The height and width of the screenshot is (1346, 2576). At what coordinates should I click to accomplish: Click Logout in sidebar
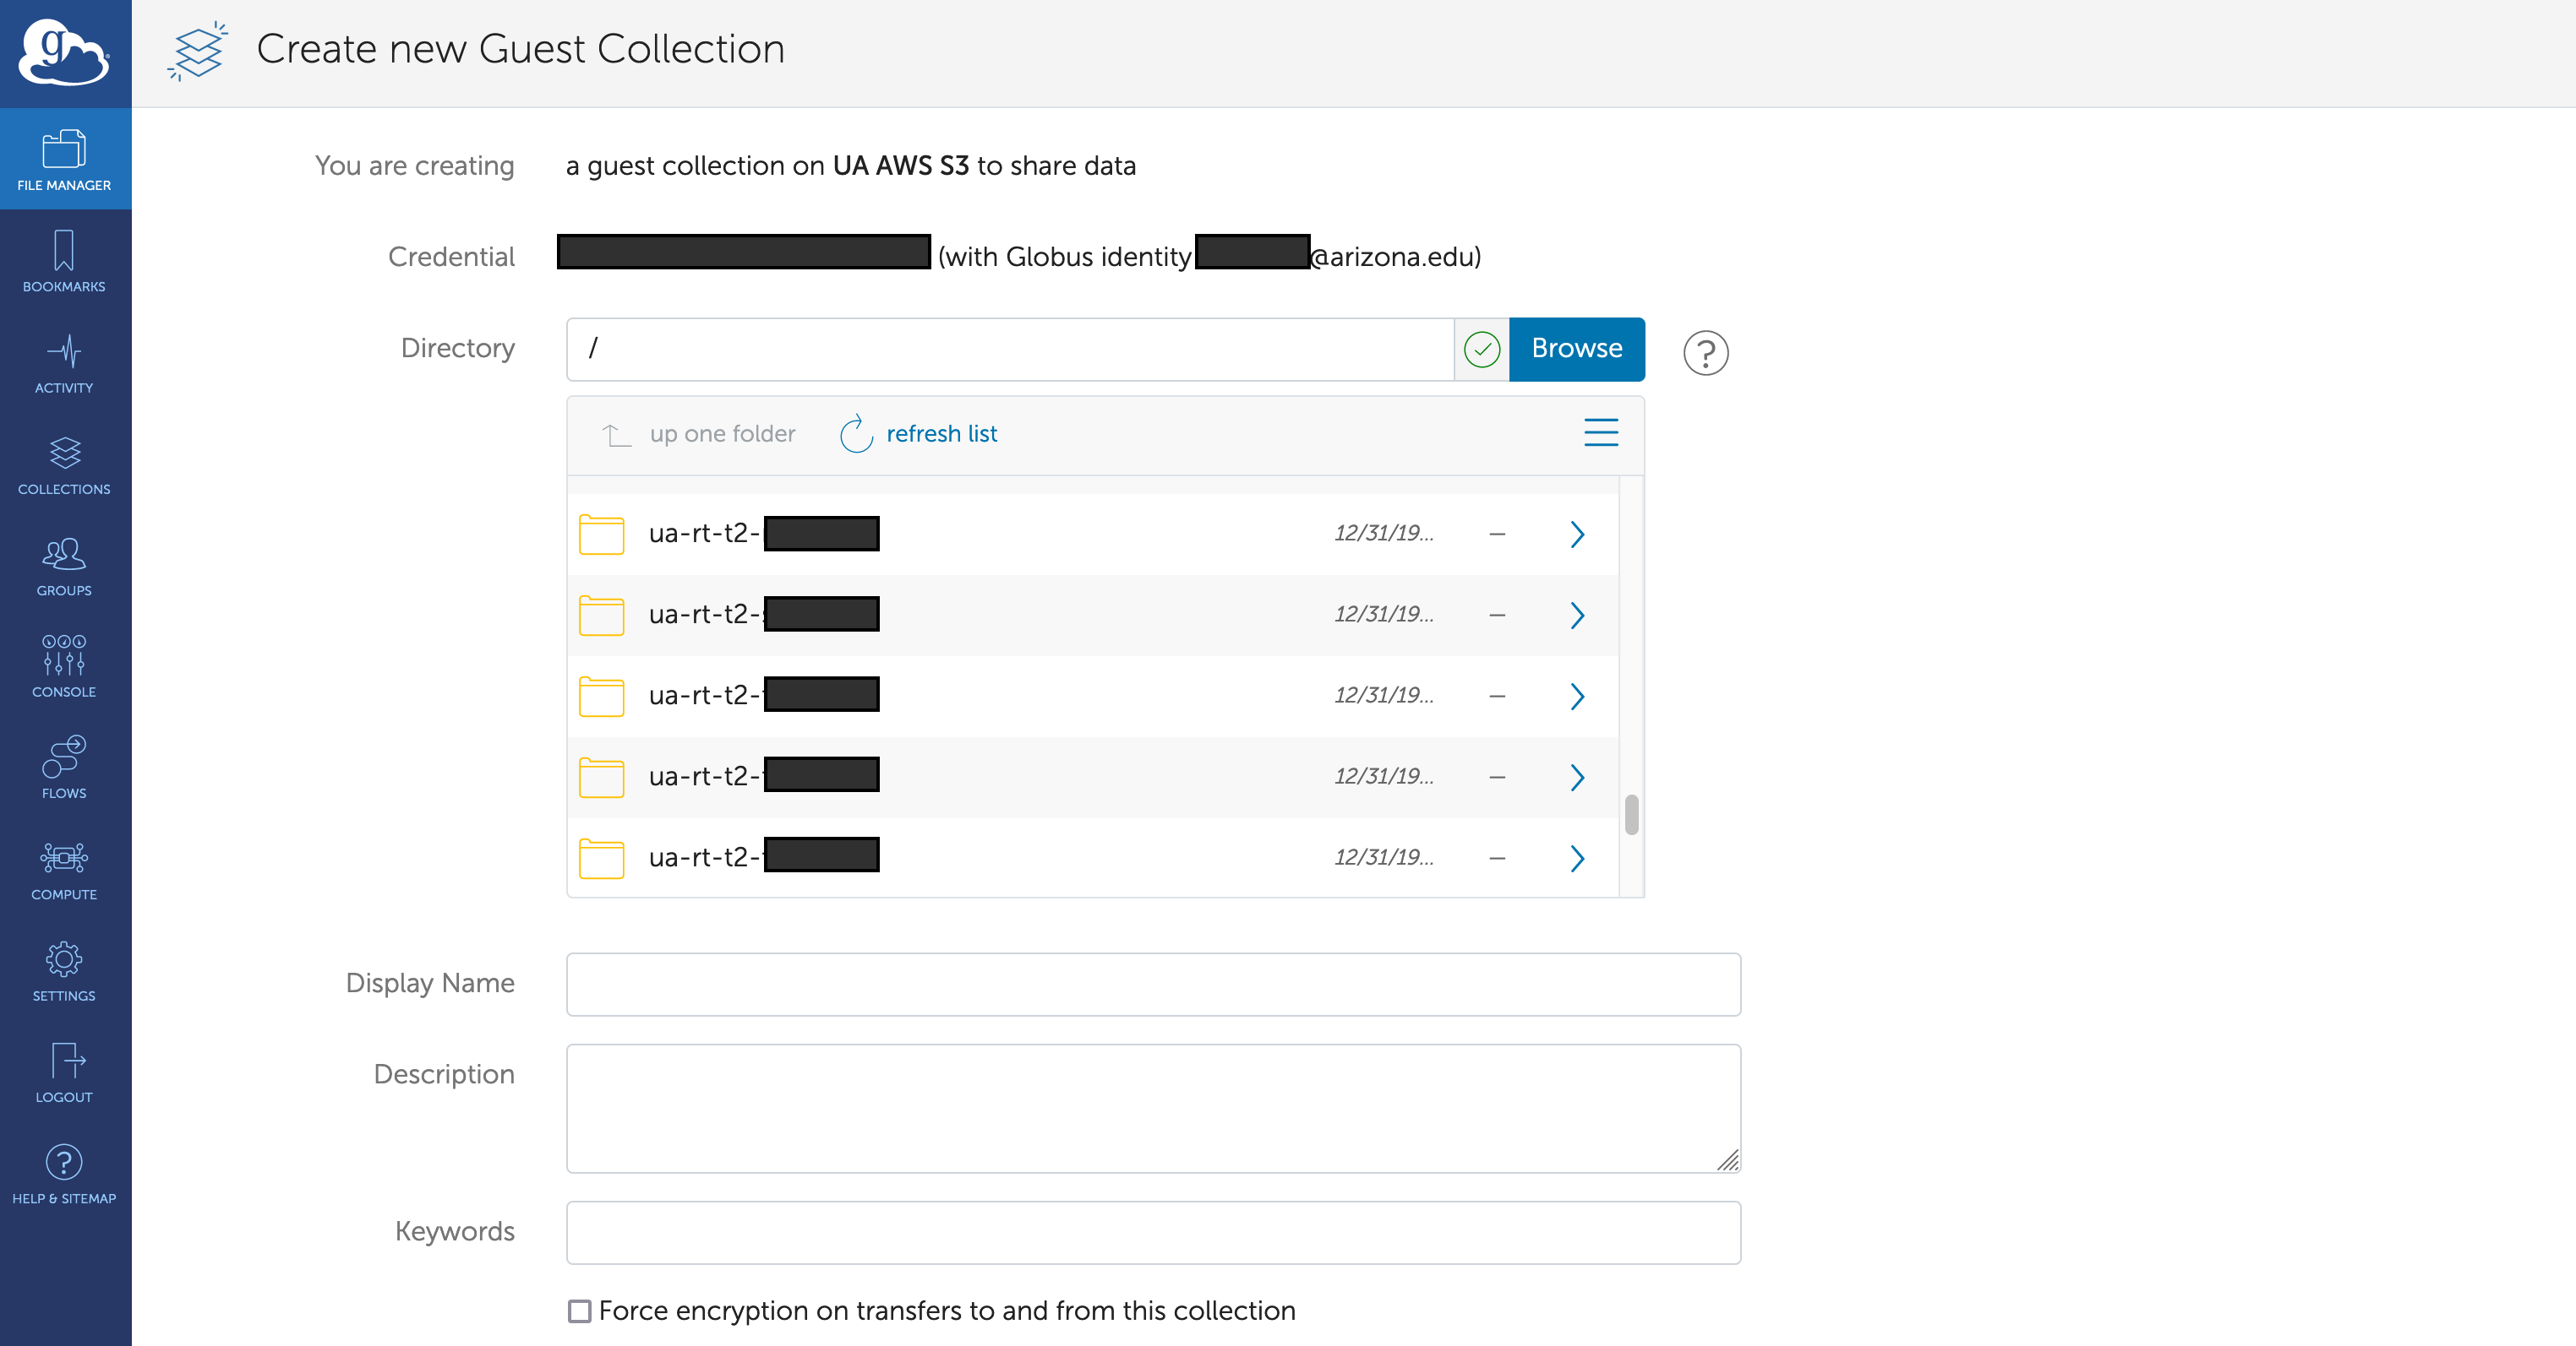[65, 1072]
